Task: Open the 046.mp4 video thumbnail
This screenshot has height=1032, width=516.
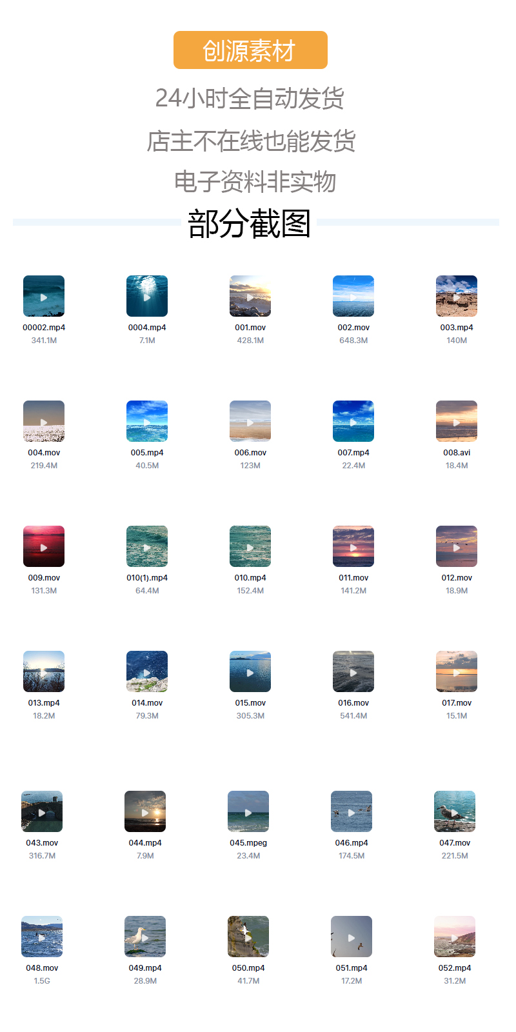Action: [x=352, y=811]
